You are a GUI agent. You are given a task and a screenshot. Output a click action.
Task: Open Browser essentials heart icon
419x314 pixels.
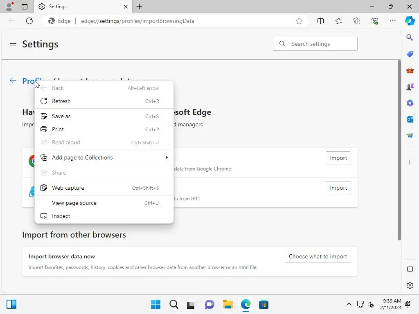(375, 21)
